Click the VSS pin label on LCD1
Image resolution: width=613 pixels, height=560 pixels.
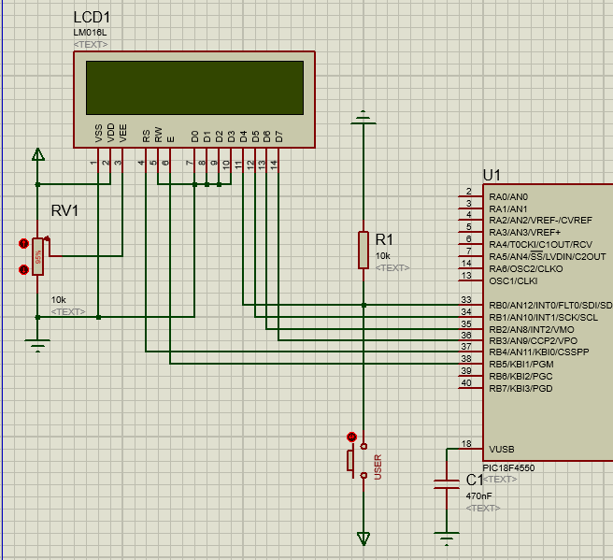(x=98, y=134)
